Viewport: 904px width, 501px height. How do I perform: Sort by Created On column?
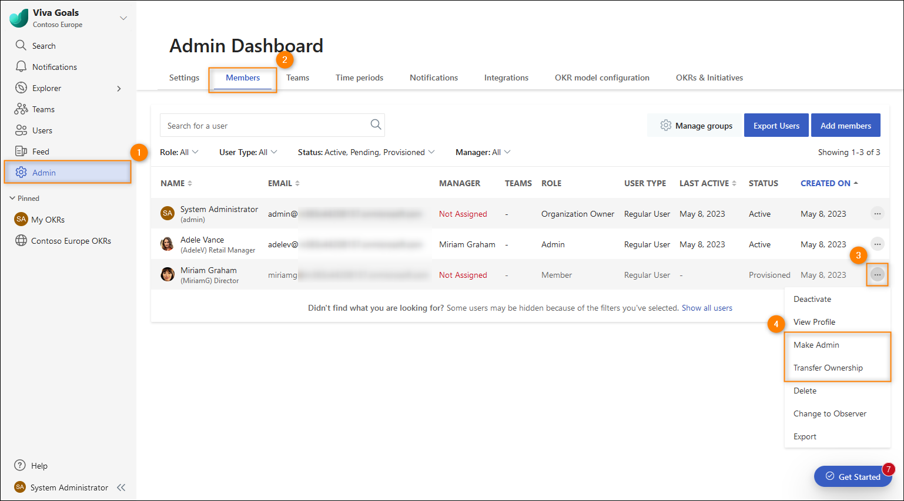tap(829, 183)
